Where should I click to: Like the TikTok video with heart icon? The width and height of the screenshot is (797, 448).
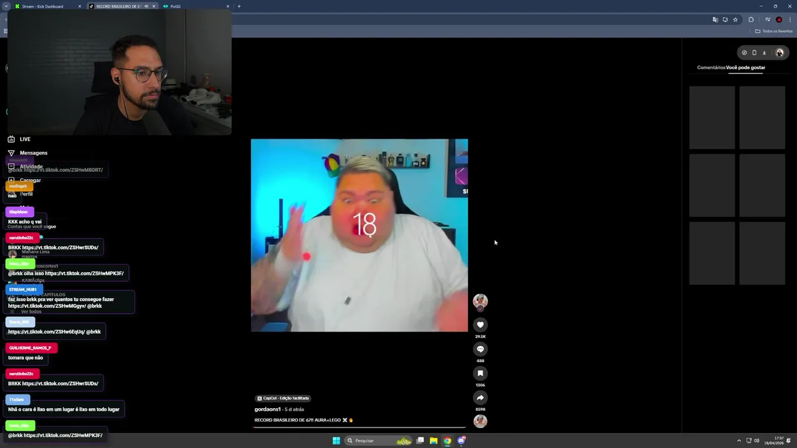pos(480,325)
